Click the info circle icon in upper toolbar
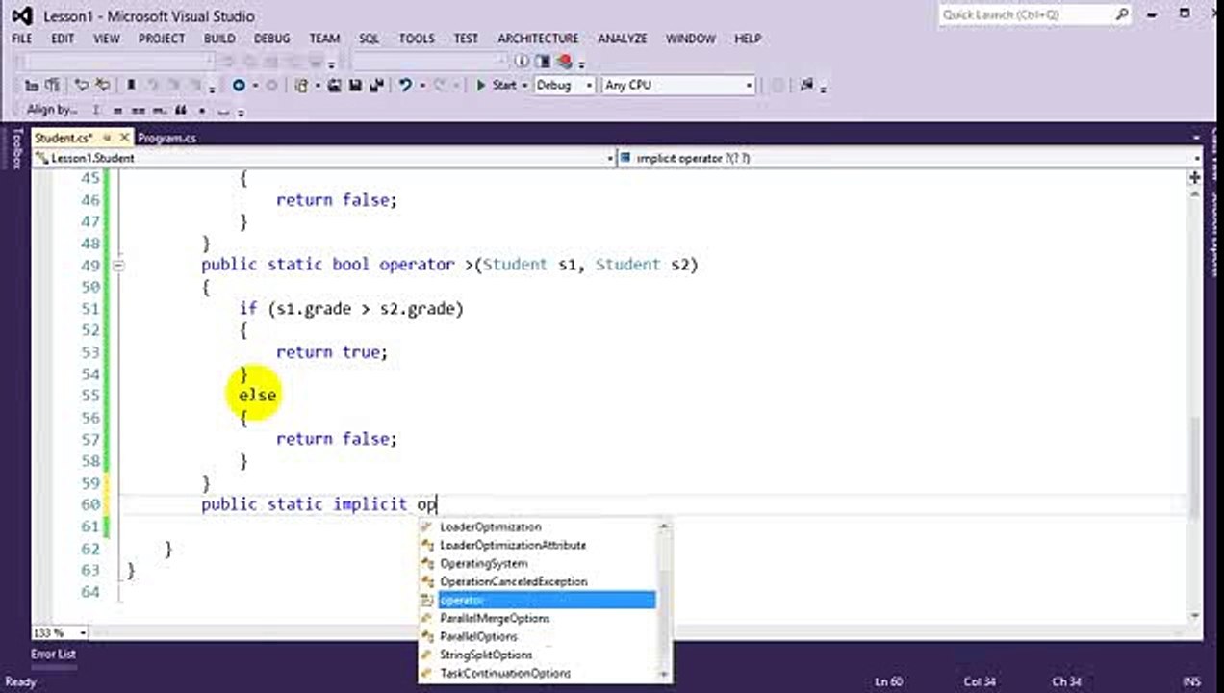The image size is (1224, 693). pyautogui.click(x=521, y=61)
